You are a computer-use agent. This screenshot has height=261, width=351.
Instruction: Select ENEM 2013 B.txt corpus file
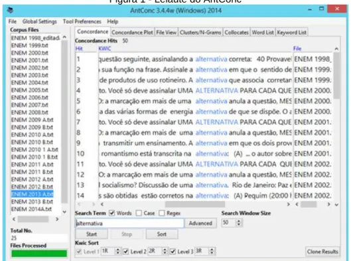pos(32,202)
